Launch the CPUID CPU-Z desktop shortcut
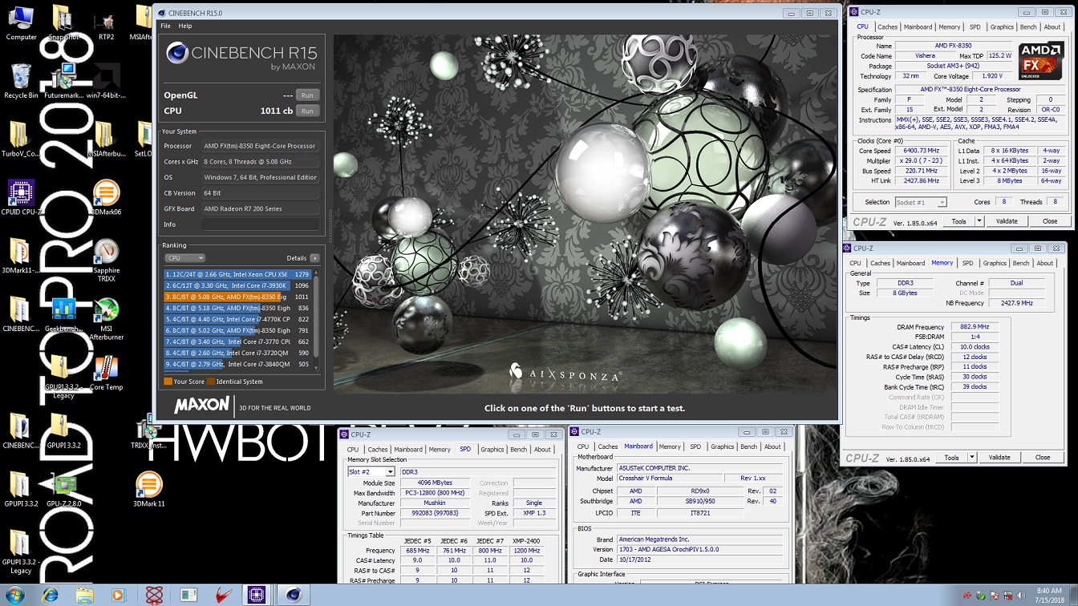Screen dimensions: 1078x606 point(21,197)
